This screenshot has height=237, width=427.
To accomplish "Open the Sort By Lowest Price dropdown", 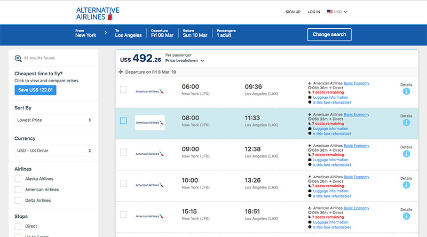I will click(53, 120).
